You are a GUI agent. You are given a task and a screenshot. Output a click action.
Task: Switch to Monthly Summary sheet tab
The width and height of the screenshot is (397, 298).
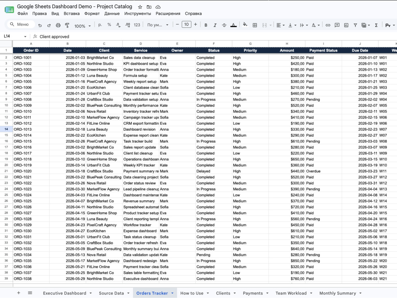[x=337, y=293]
